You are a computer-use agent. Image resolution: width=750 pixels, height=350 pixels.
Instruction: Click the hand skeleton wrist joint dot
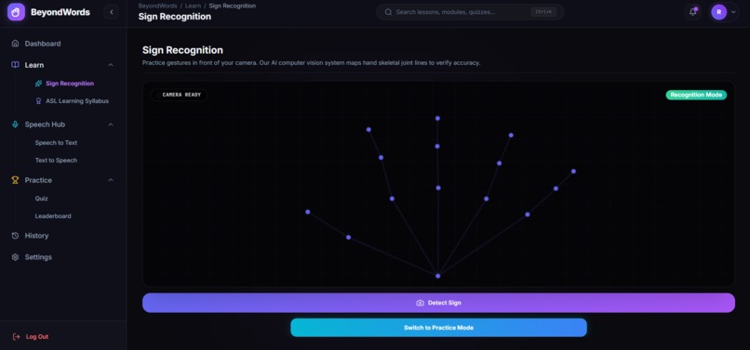click(x=437, y=276)
